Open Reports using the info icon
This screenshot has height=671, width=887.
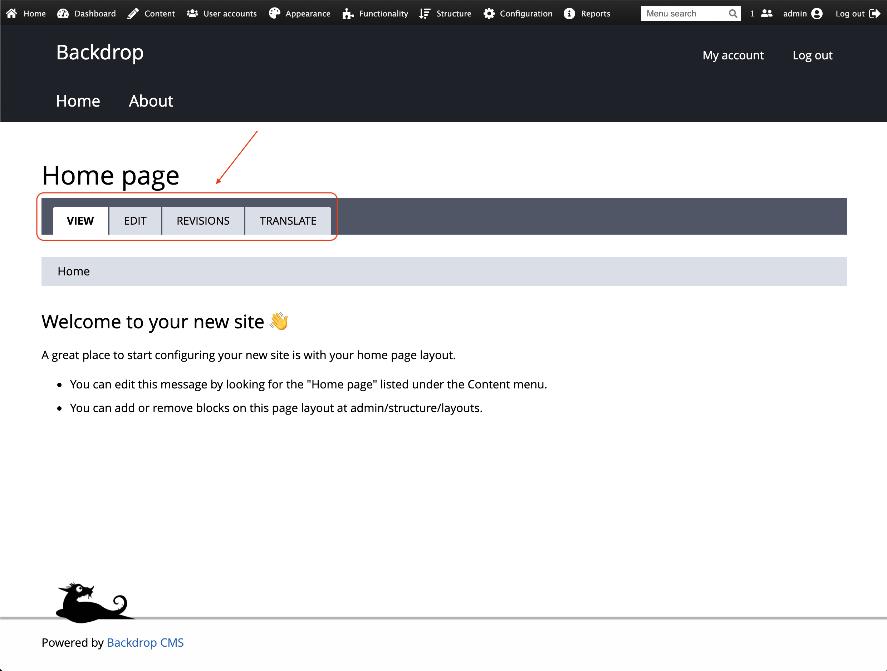(x=569, y=13)
